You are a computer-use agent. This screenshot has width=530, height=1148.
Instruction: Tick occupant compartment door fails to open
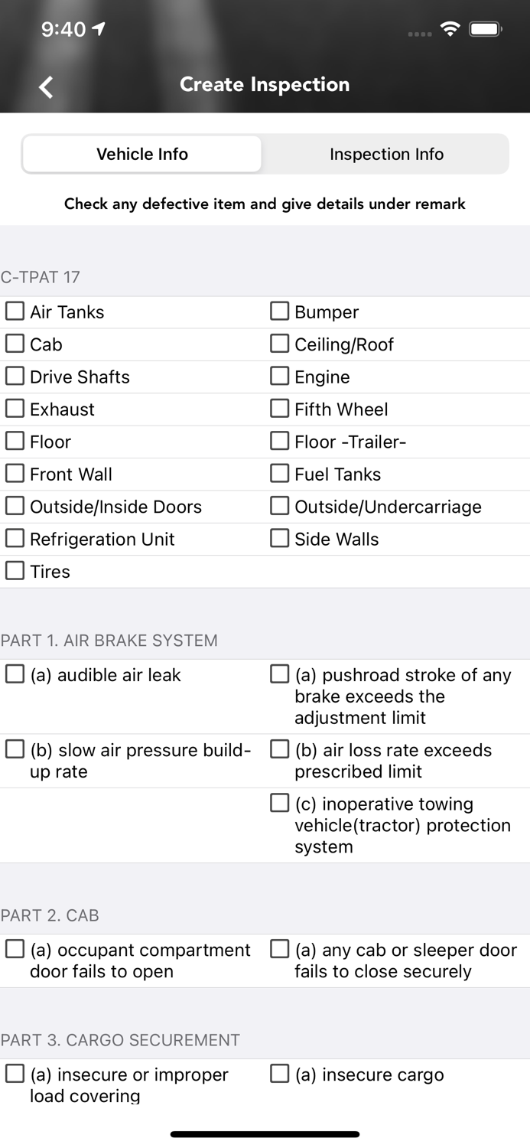(x=15, y=949)
